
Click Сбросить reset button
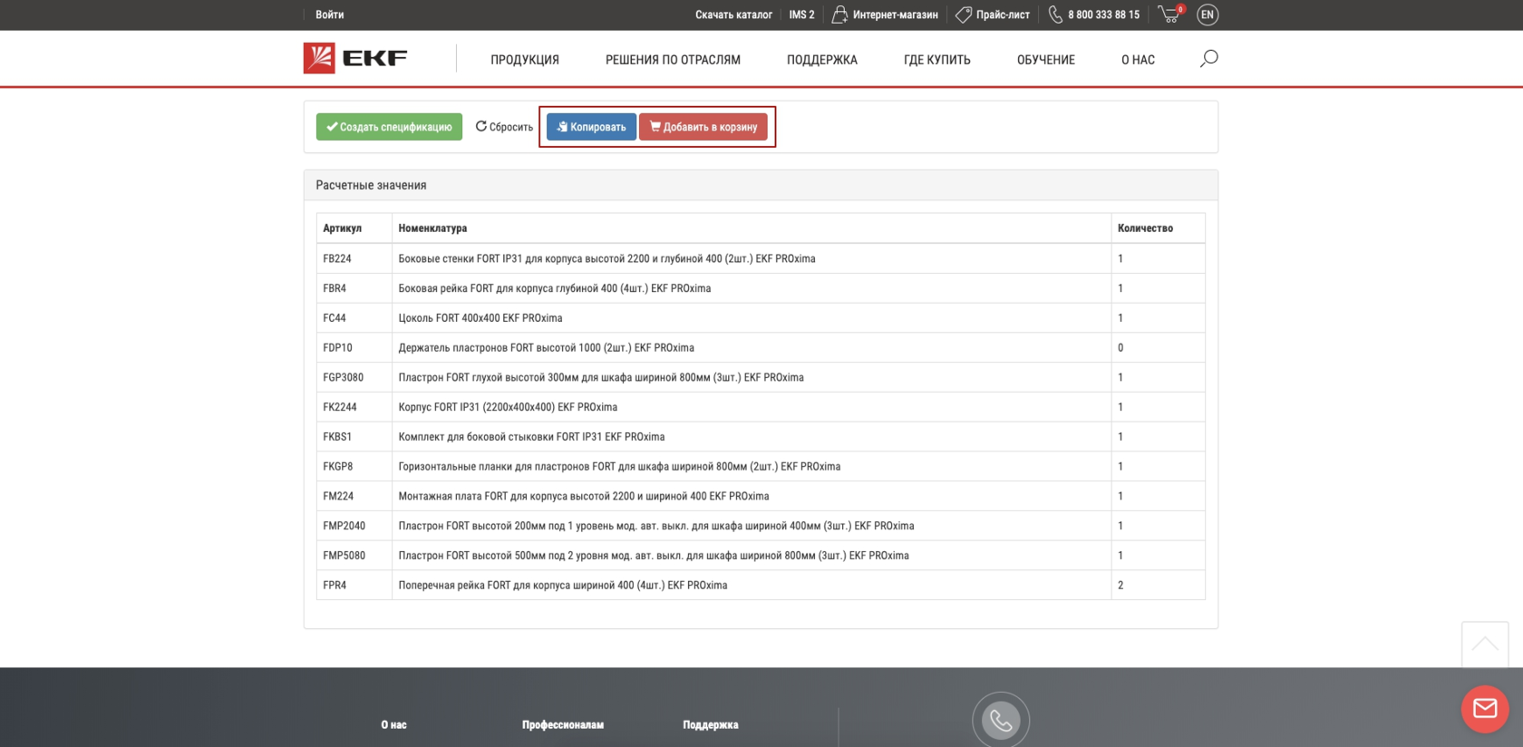[x=504, y=127]
